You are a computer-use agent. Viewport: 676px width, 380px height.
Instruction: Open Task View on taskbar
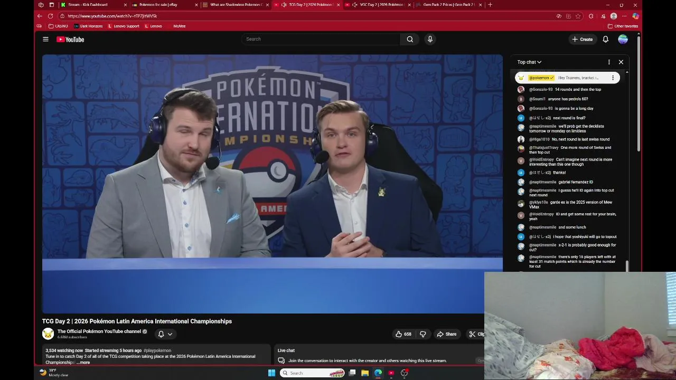tap(352, 373)
